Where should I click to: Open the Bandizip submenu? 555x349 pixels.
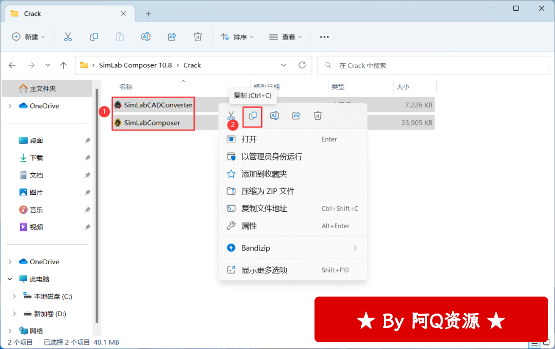(x=293, y=248)
